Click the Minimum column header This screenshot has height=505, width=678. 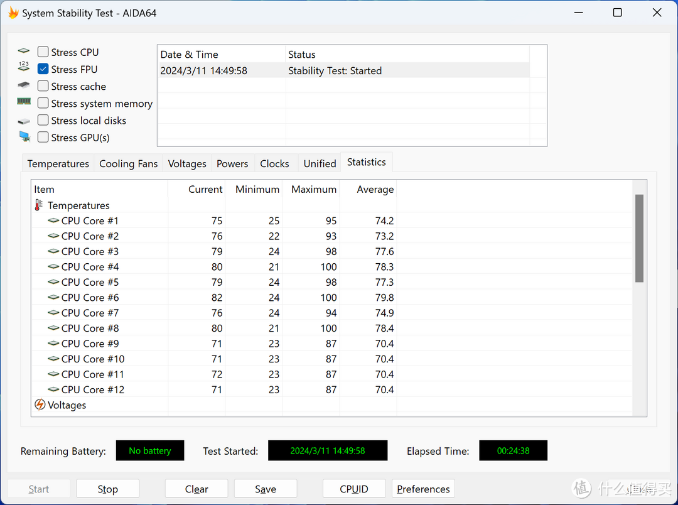(x=254, y=189)
